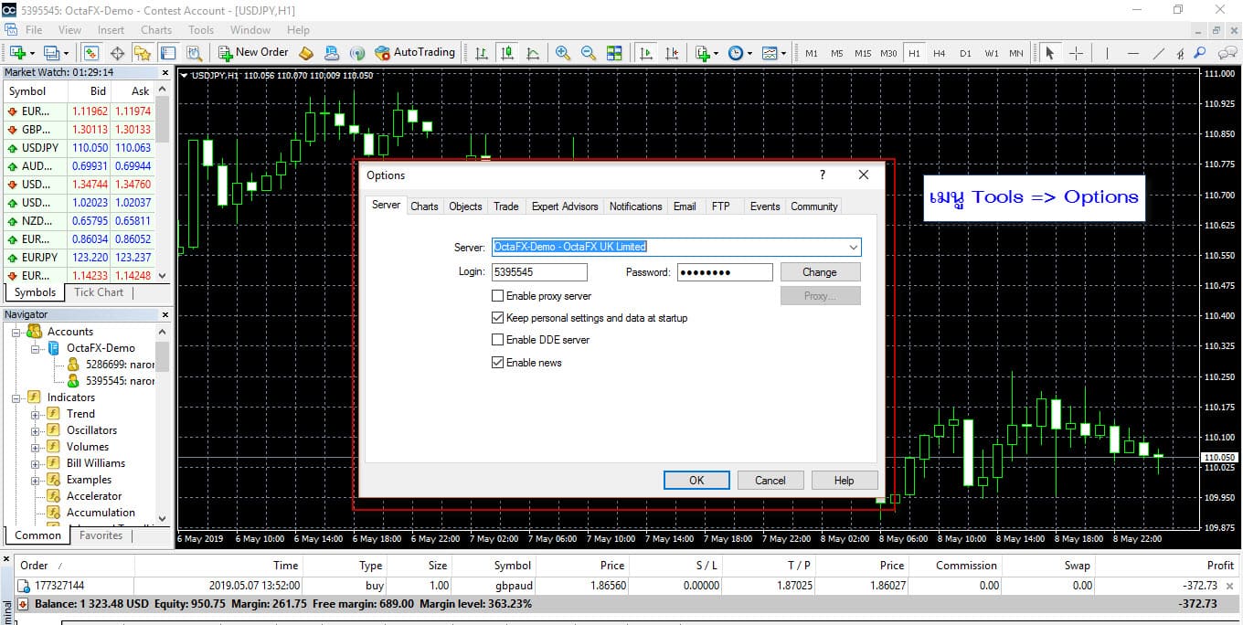Open the Server dropdown list

coord(853,247)
